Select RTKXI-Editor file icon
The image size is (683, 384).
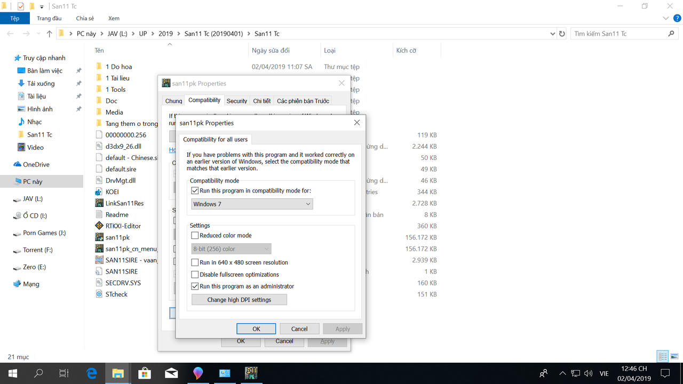[x=99, y=226]
